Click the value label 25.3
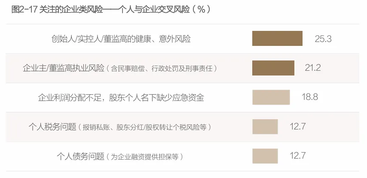 pyautogui.click(x=323, y=39)
